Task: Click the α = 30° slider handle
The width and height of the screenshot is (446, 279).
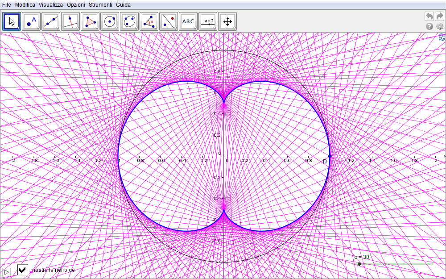Action: pyautogui.click(x=359, y=264)
